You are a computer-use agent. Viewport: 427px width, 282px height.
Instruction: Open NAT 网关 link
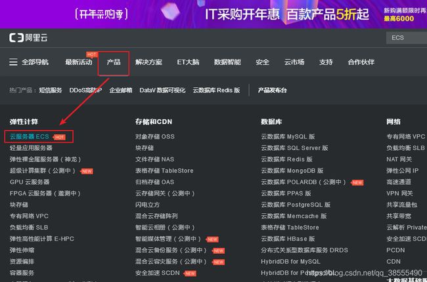[399, 159]
